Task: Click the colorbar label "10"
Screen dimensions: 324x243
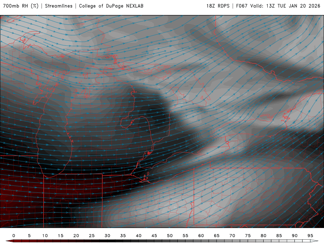Action: [x=45, y=236]
